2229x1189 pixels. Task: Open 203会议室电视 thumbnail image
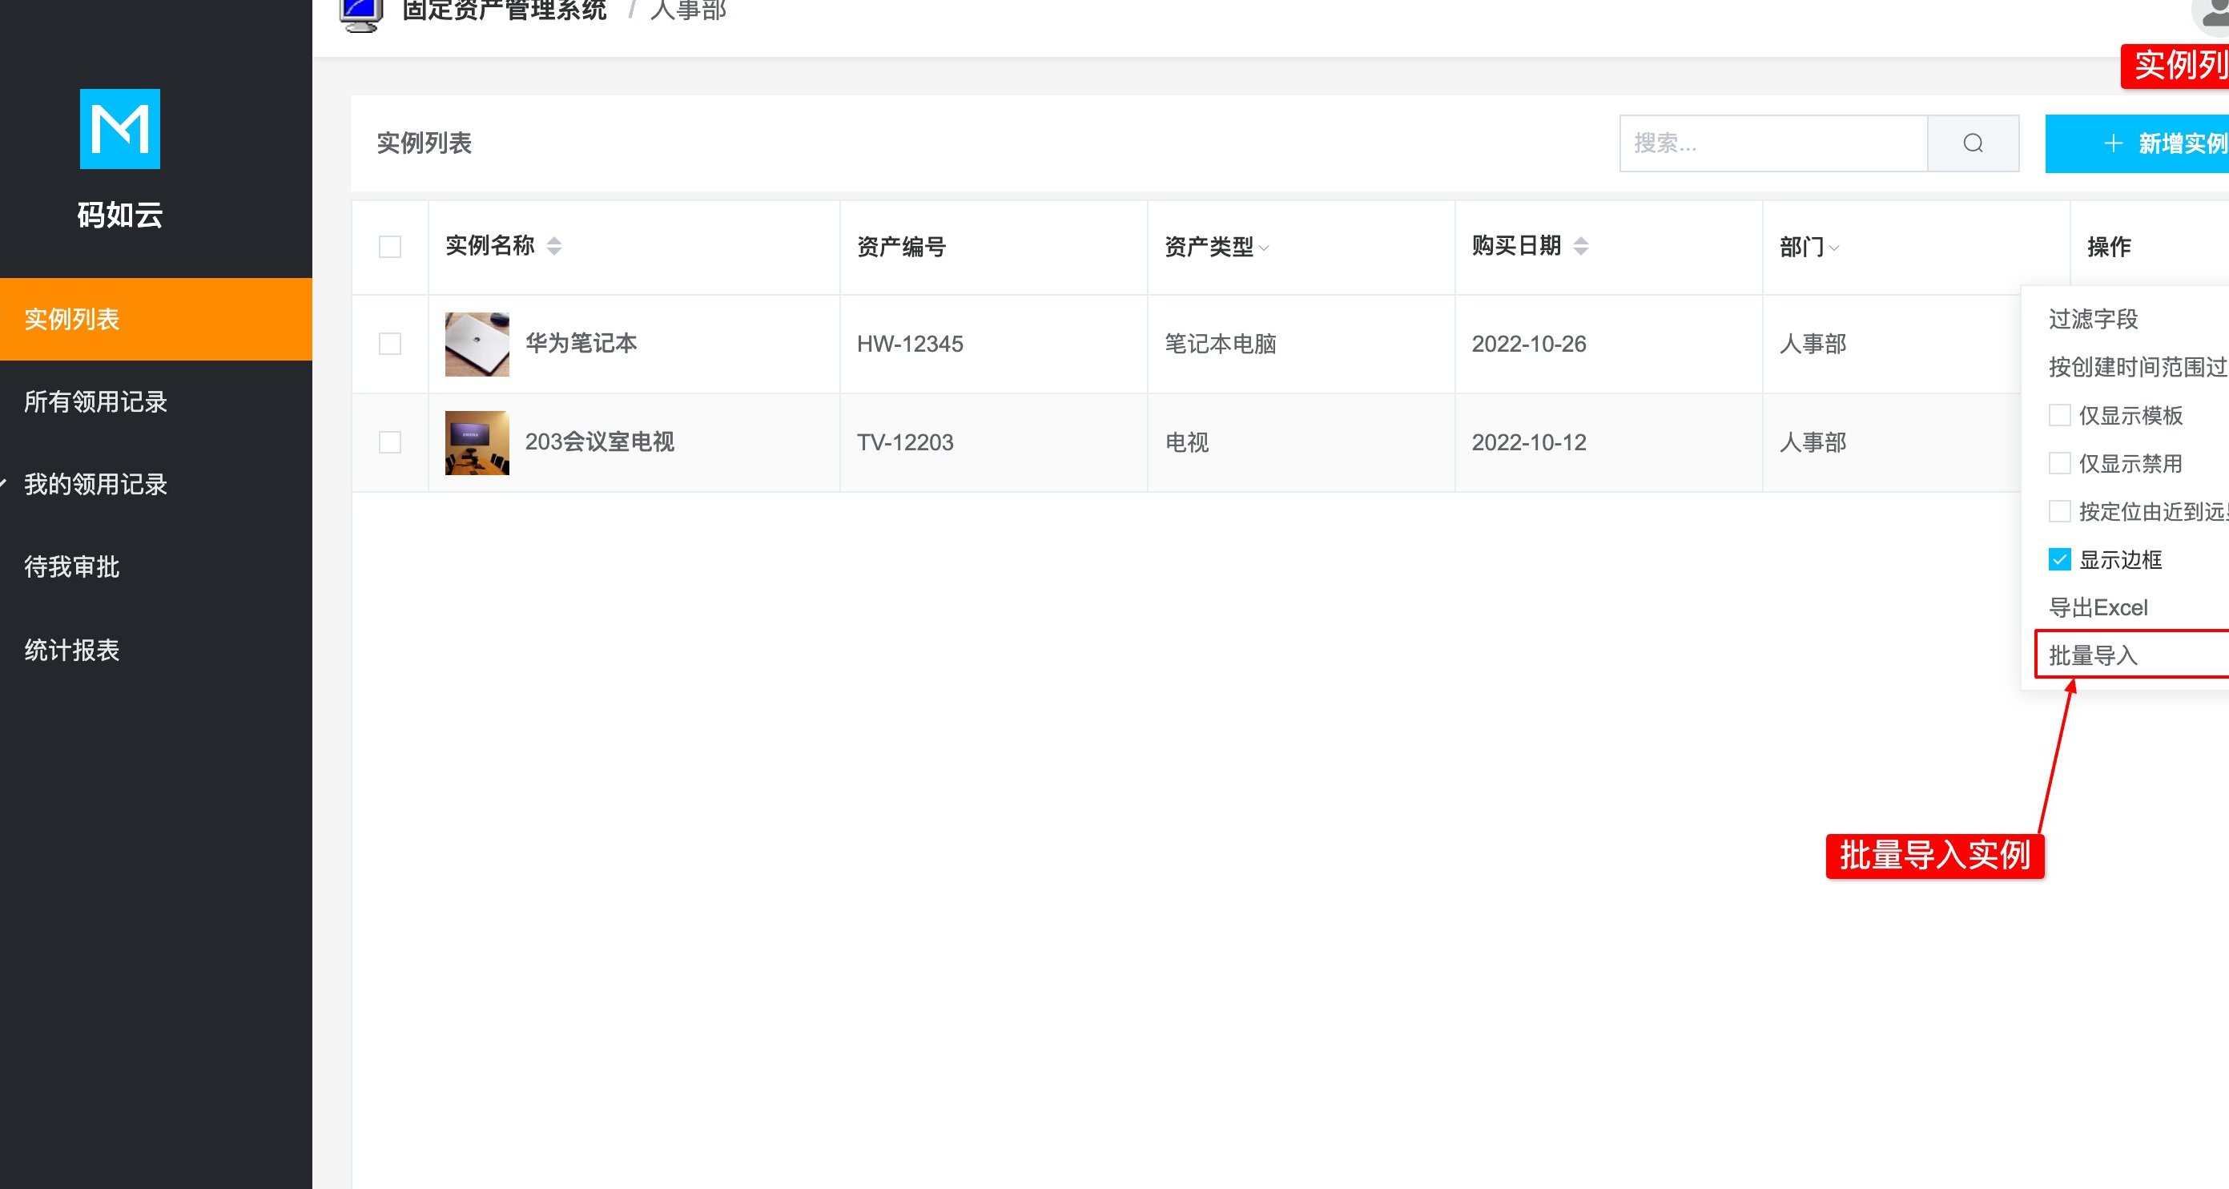pos(477,443)
